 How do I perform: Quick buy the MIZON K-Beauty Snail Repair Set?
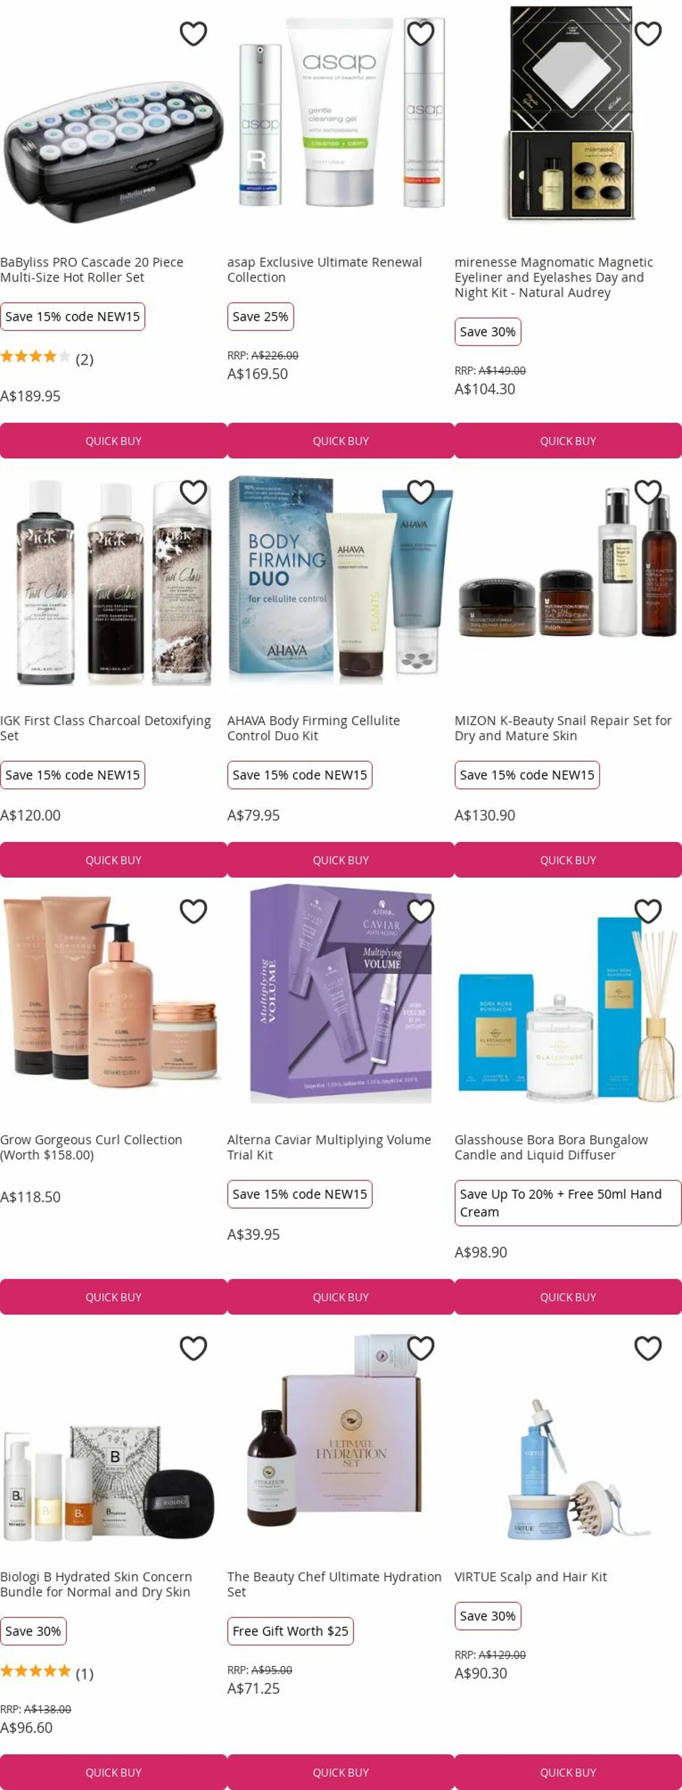pyautogui.click(x=568, y=860)
